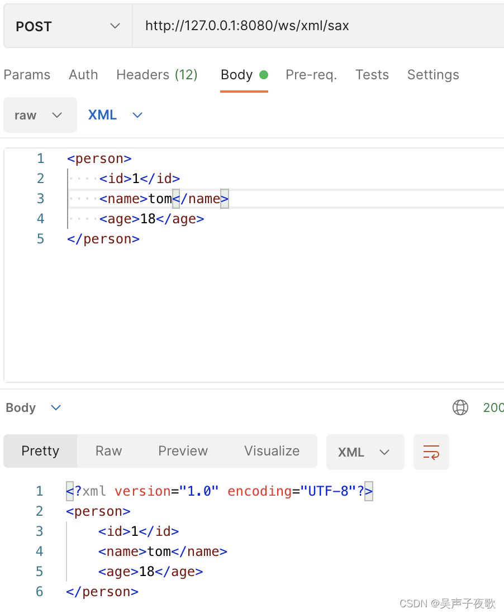Switch to the Params tab

point(27,74)
